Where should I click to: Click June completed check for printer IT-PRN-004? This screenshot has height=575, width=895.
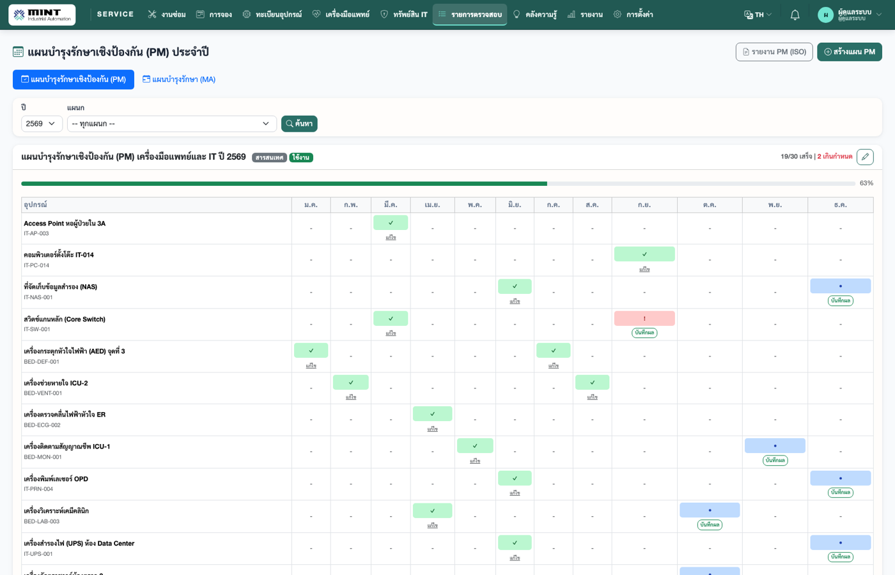point(515,478)
